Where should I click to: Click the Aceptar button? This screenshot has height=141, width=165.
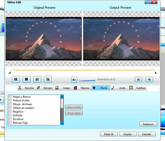point(127,134)
